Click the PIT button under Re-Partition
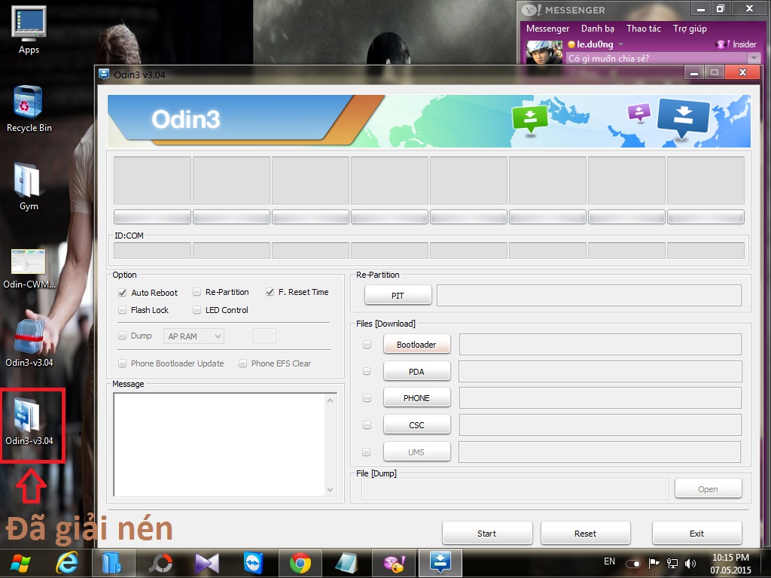 (x=398, y=295)
